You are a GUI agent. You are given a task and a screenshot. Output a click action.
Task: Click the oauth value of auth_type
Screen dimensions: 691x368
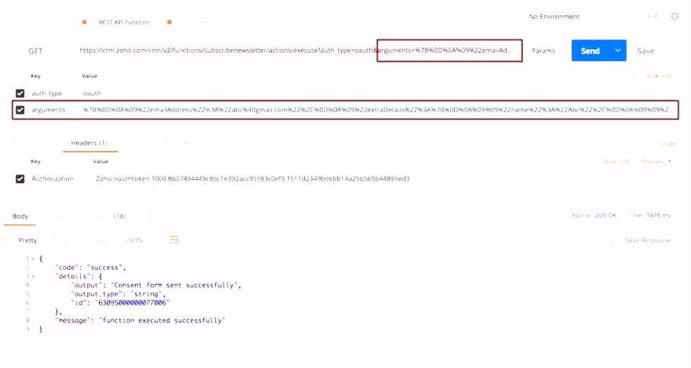[91, 93]
